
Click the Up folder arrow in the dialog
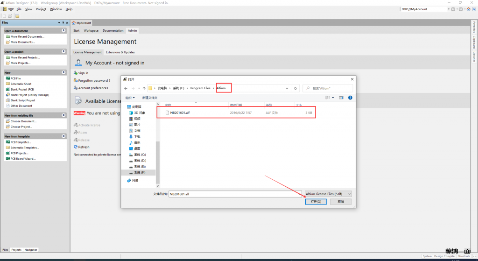pyautogui.click(x=141, y=88)
